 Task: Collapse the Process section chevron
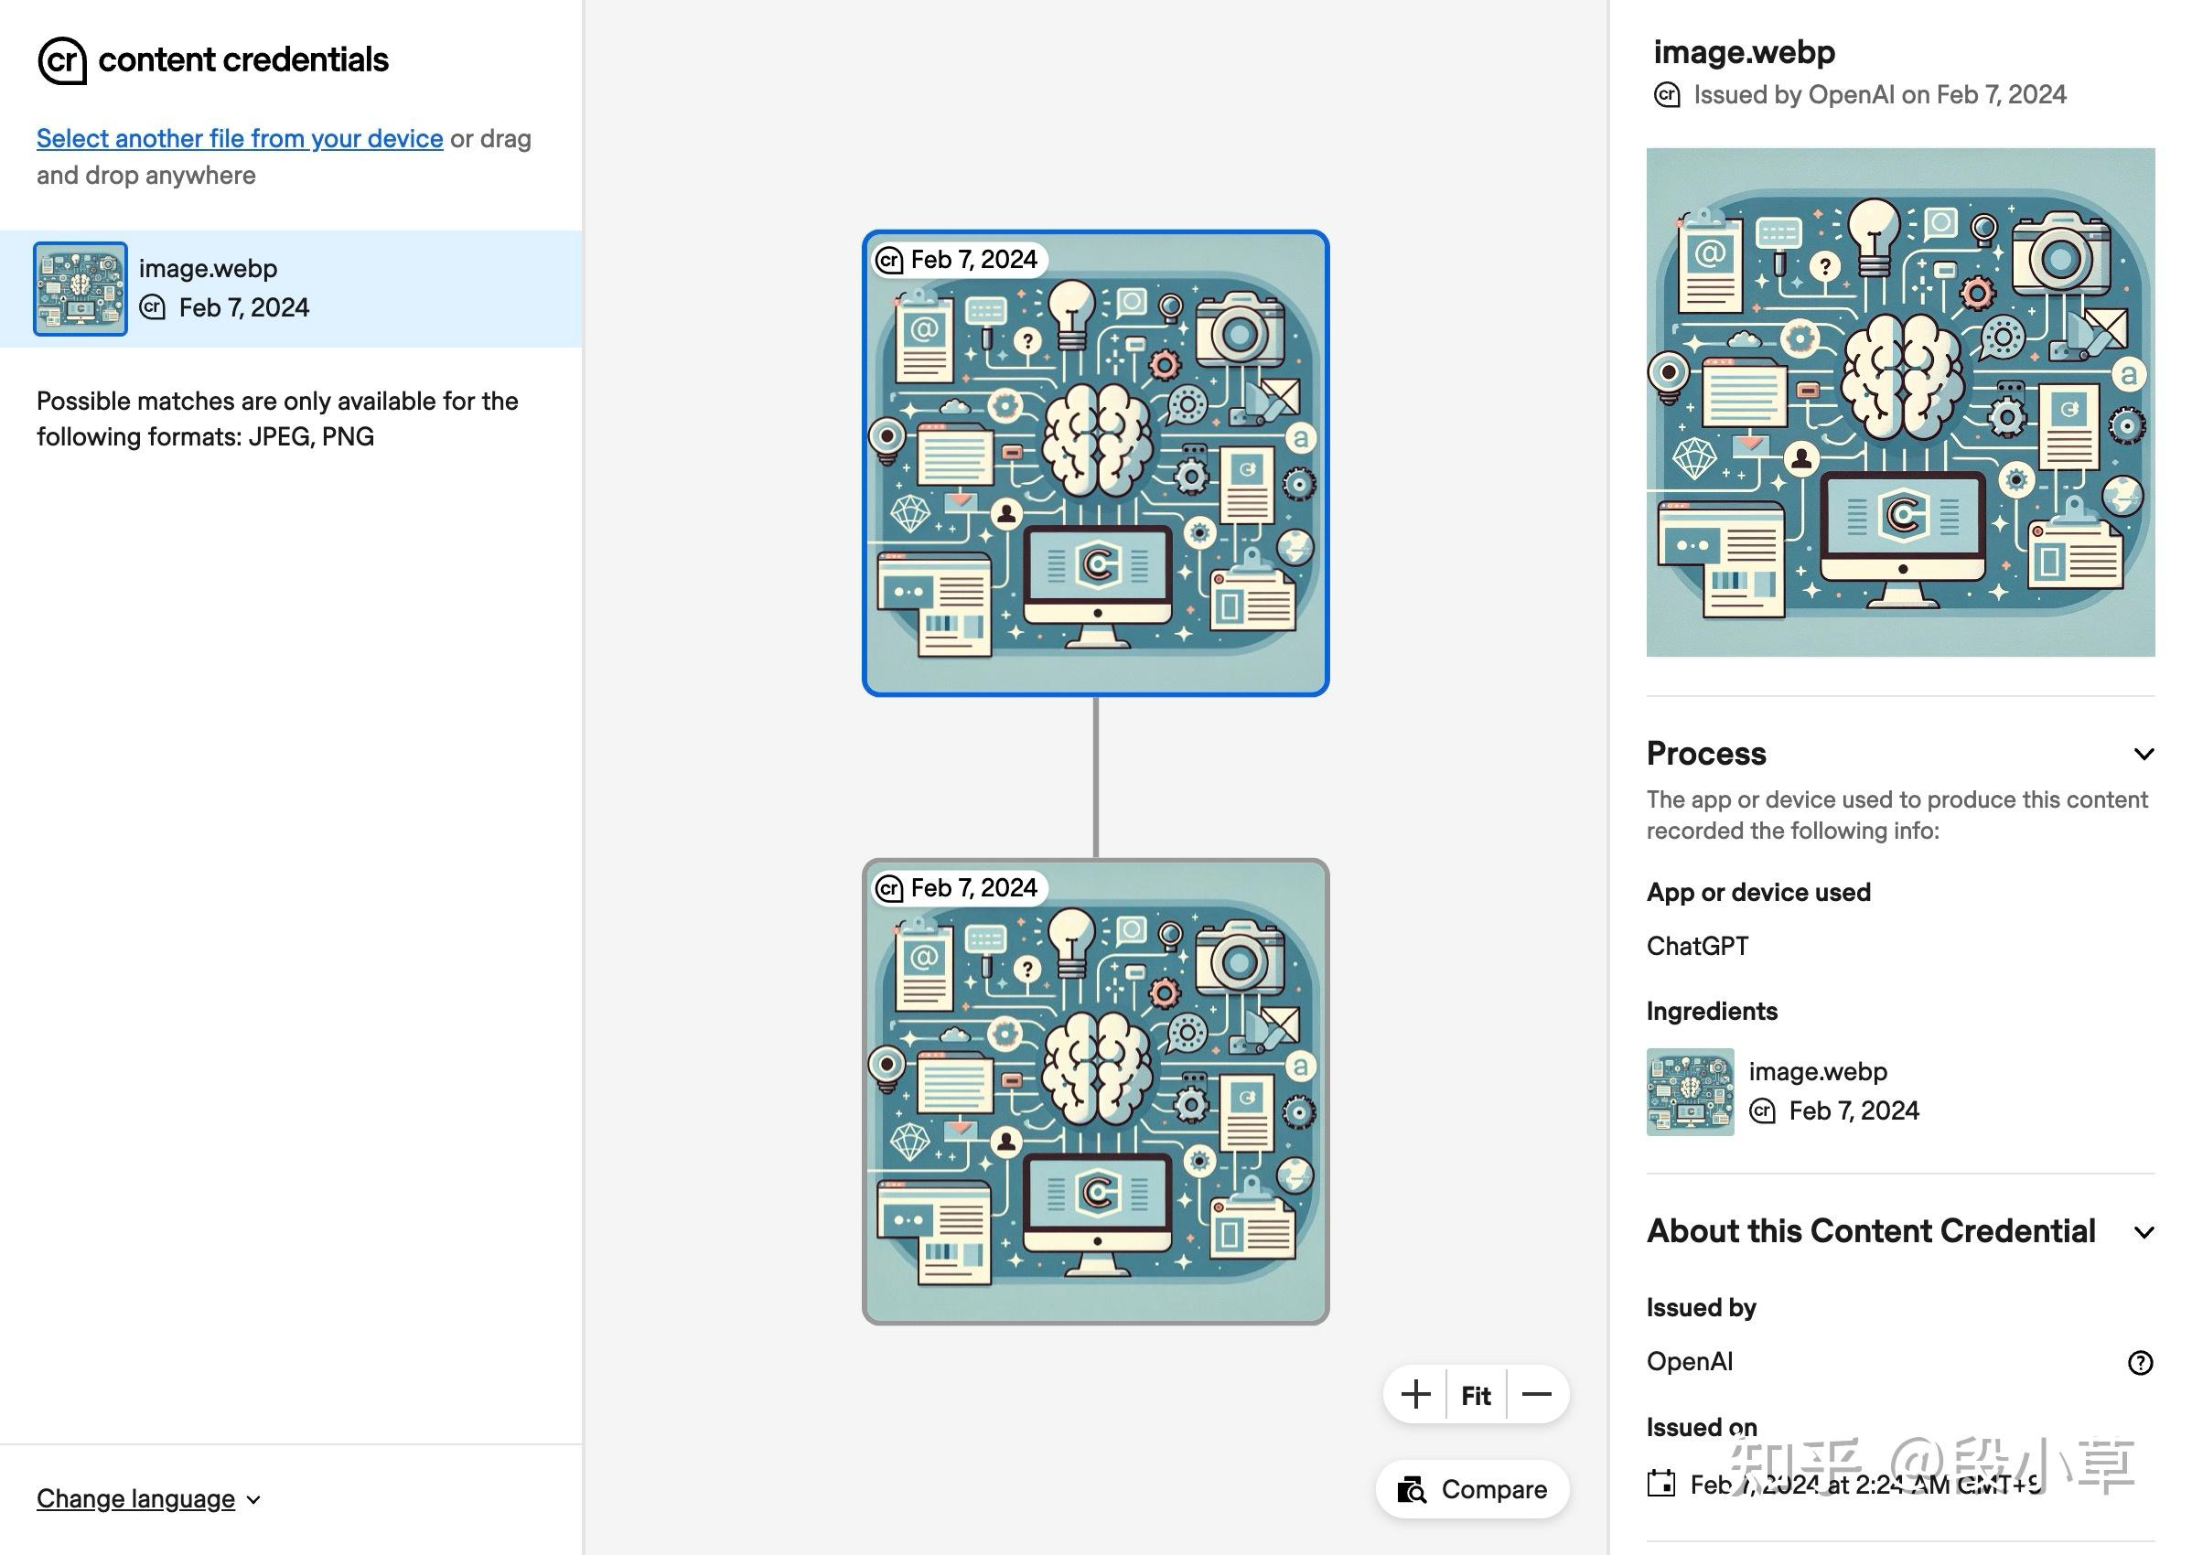(2144, 755)
